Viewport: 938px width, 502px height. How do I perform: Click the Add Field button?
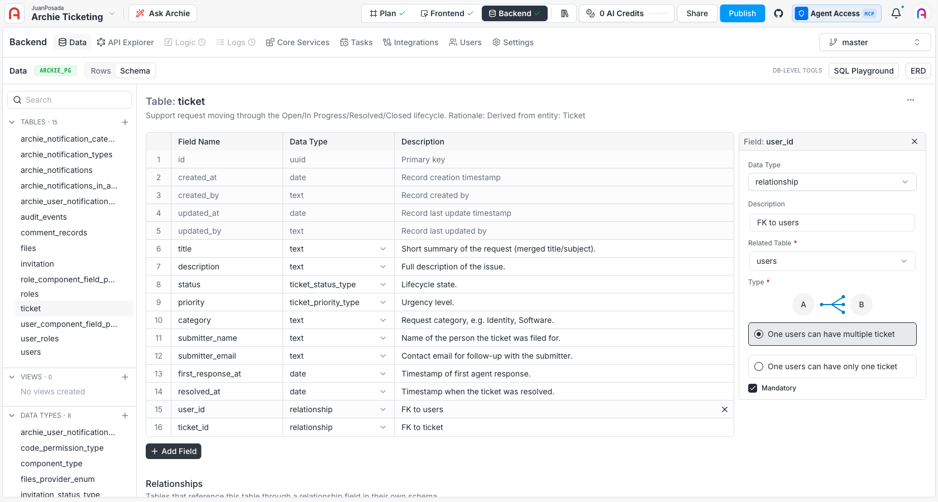174,451
